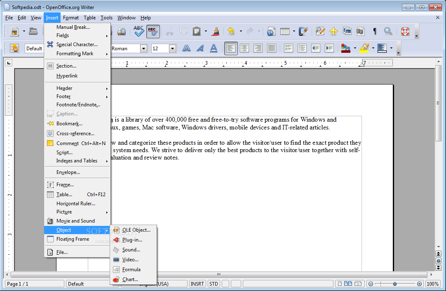Select Bookmark menu item
This screenshot has width=446, height=291.
click(77, 124)
